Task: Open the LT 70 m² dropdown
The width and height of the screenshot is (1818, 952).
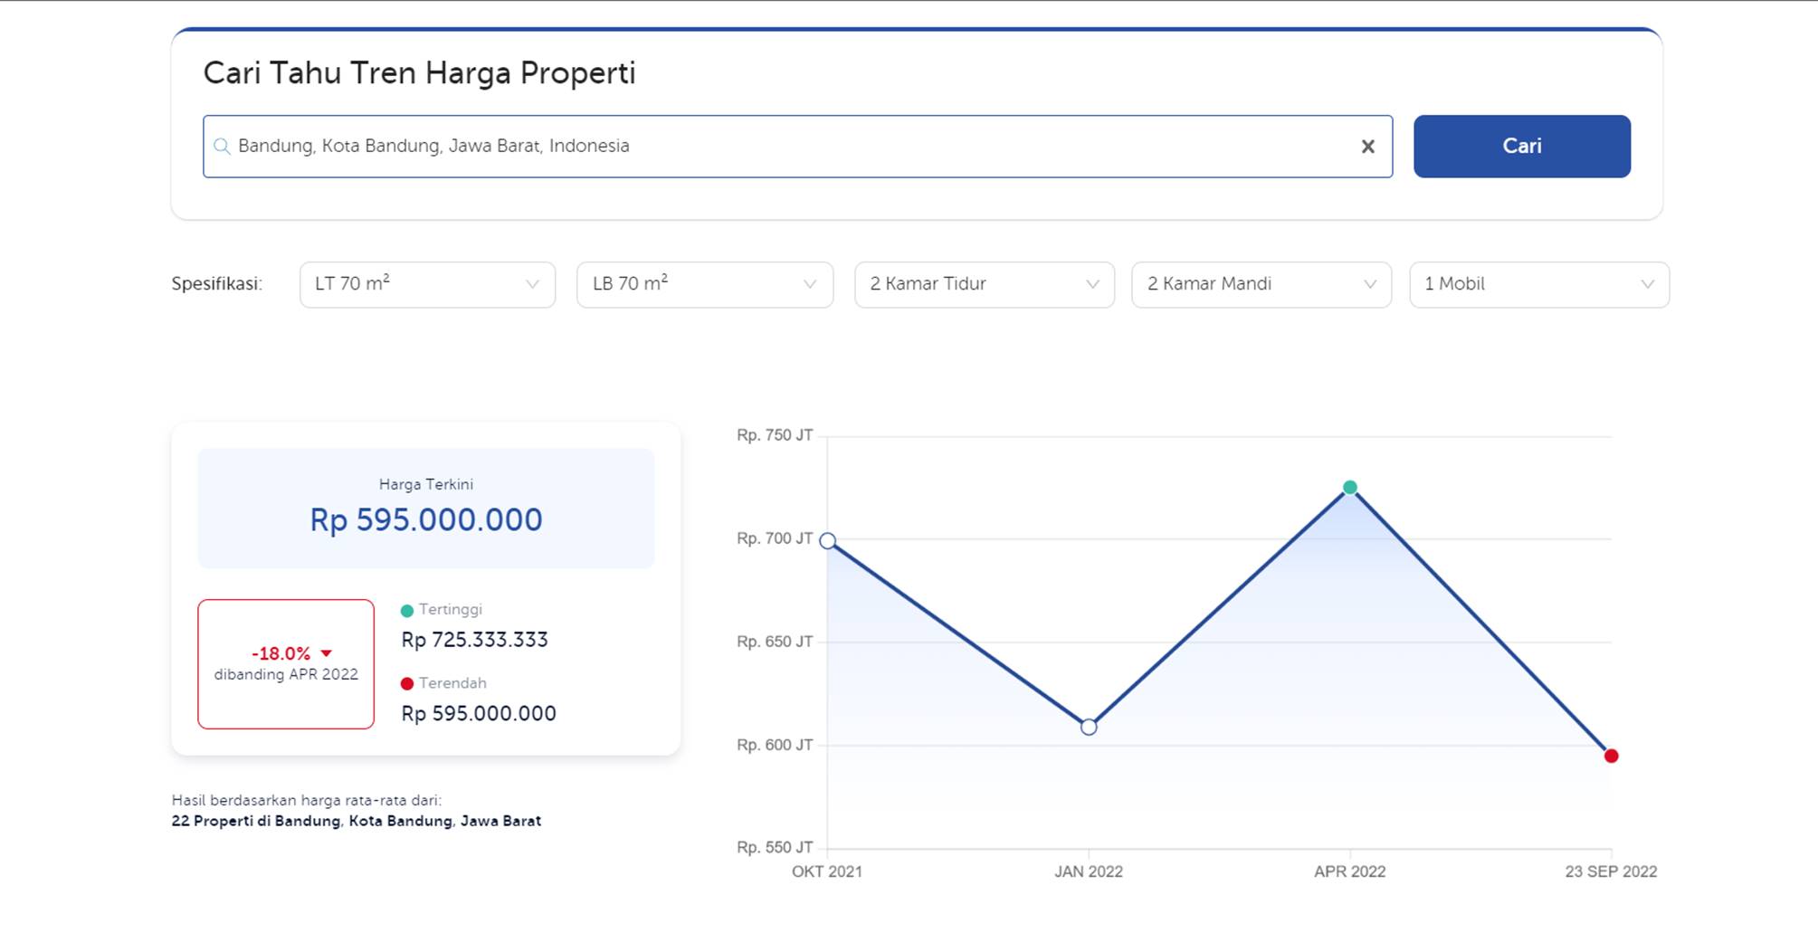Action: [x=427, y=285]
